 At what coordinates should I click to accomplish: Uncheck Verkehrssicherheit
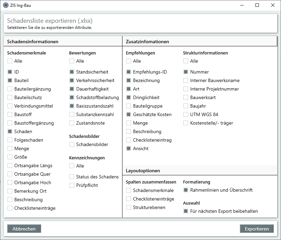click(72, 80)
